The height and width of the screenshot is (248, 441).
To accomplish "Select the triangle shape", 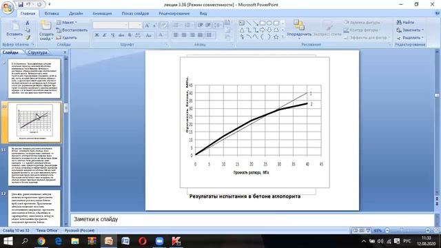I will click(x=242, y=30).
